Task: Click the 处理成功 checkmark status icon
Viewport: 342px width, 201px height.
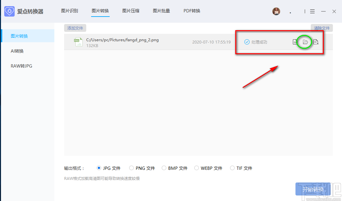Action: click(246, 42)
